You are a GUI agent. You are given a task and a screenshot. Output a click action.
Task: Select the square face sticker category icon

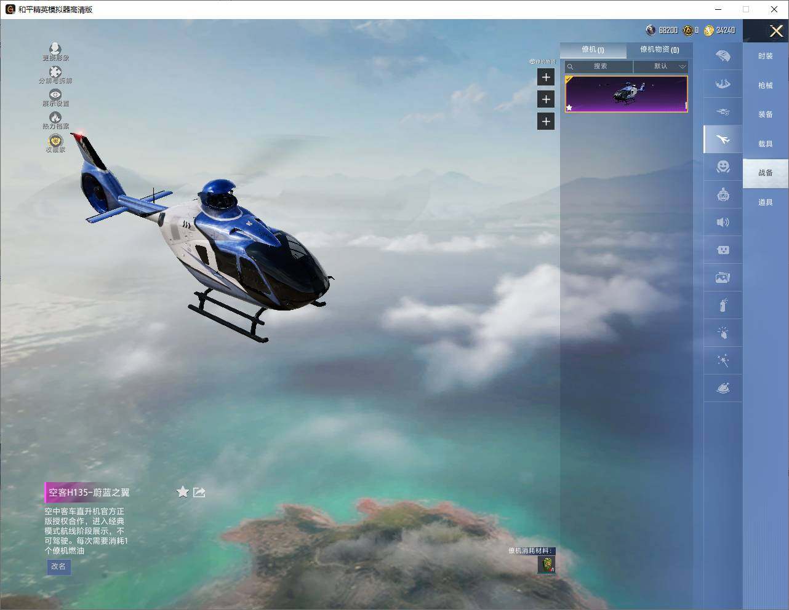pyautogui.click(x=723, y=250)
